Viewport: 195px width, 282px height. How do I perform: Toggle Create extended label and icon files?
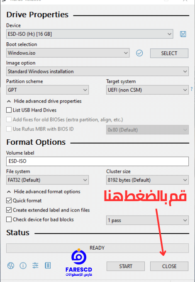9,210
